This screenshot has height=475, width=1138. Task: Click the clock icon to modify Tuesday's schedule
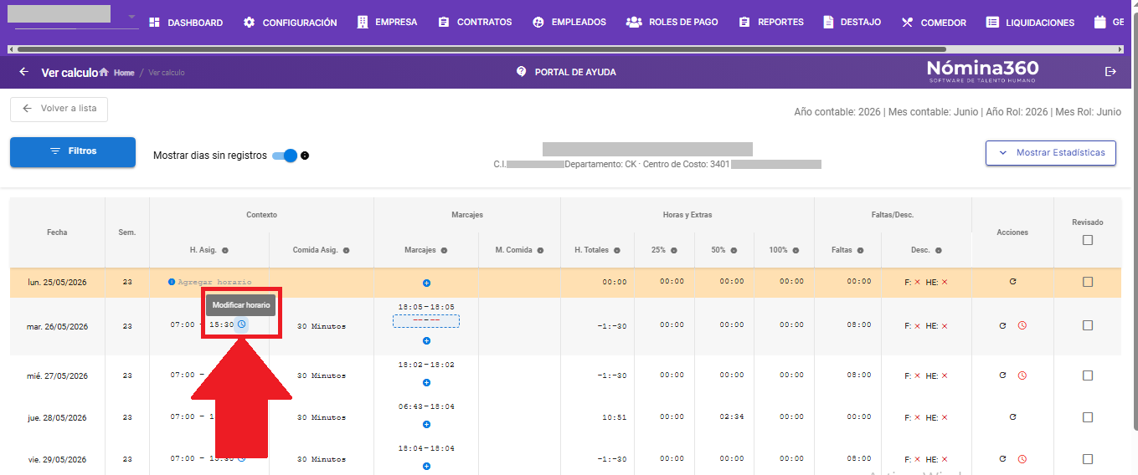[x=241, y=324]
